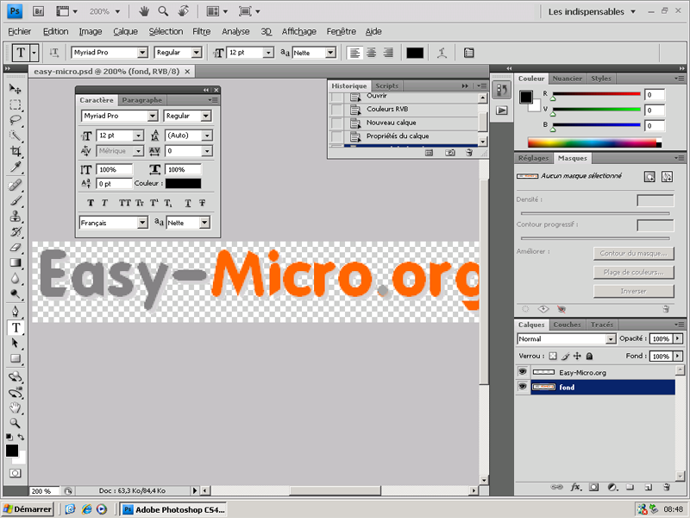Click the warp text icon
Viewport: 690px width, 518px height.
442,53
